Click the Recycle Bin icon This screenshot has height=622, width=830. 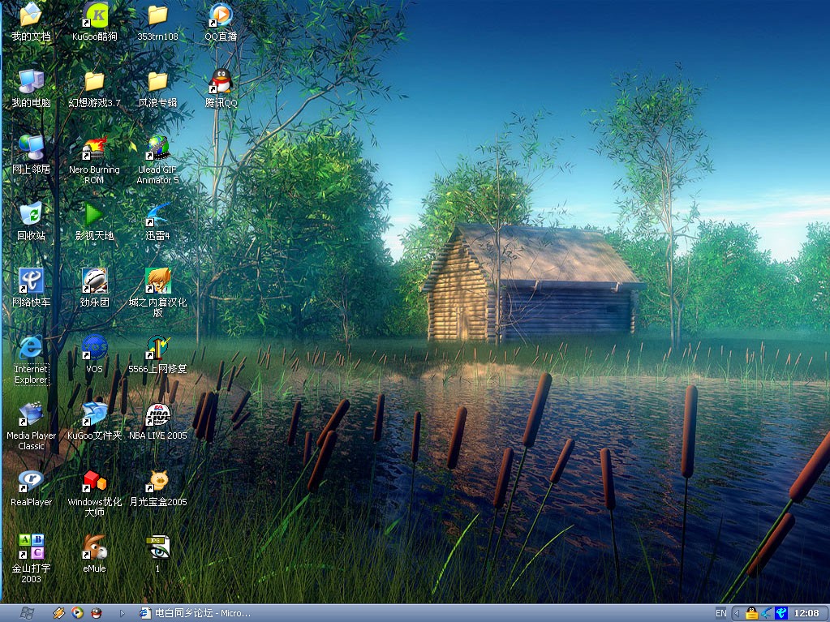click(31, 215)
